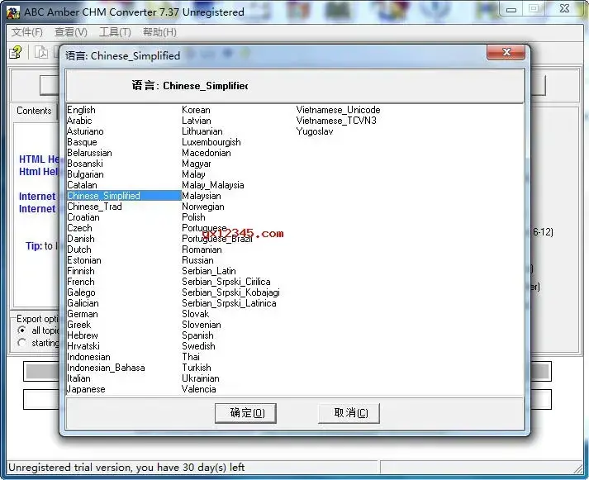Select the 'all topics' radio button
This screenshot has height=480, width=589.
point(22,330)
